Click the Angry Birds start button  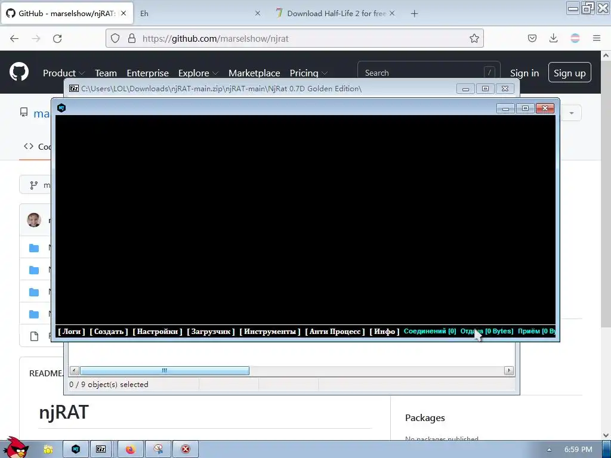[16, 448]
